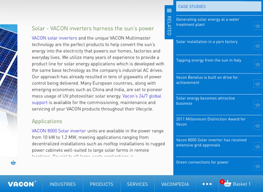The image size is (263, 192).
Task: Open 'Vacon 8000 Solar inverter has received extensive grid approvals'
Action: pos(211,142)
